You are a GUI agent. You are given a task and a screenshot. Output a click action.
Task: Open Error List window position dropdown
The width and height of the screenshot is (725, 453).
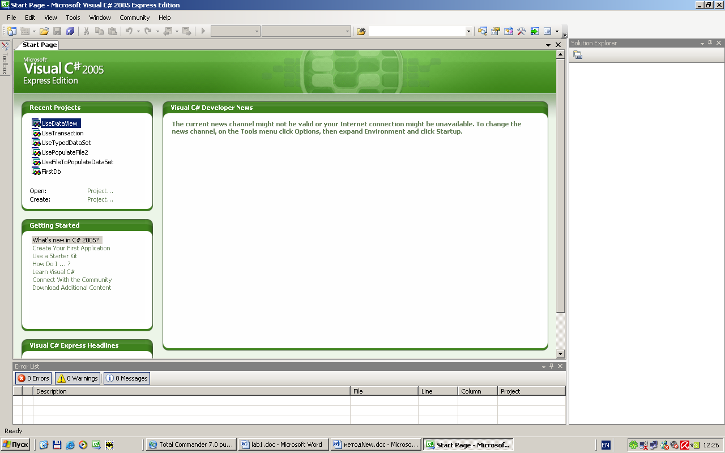pyautogui.click(x=544, y=367)
